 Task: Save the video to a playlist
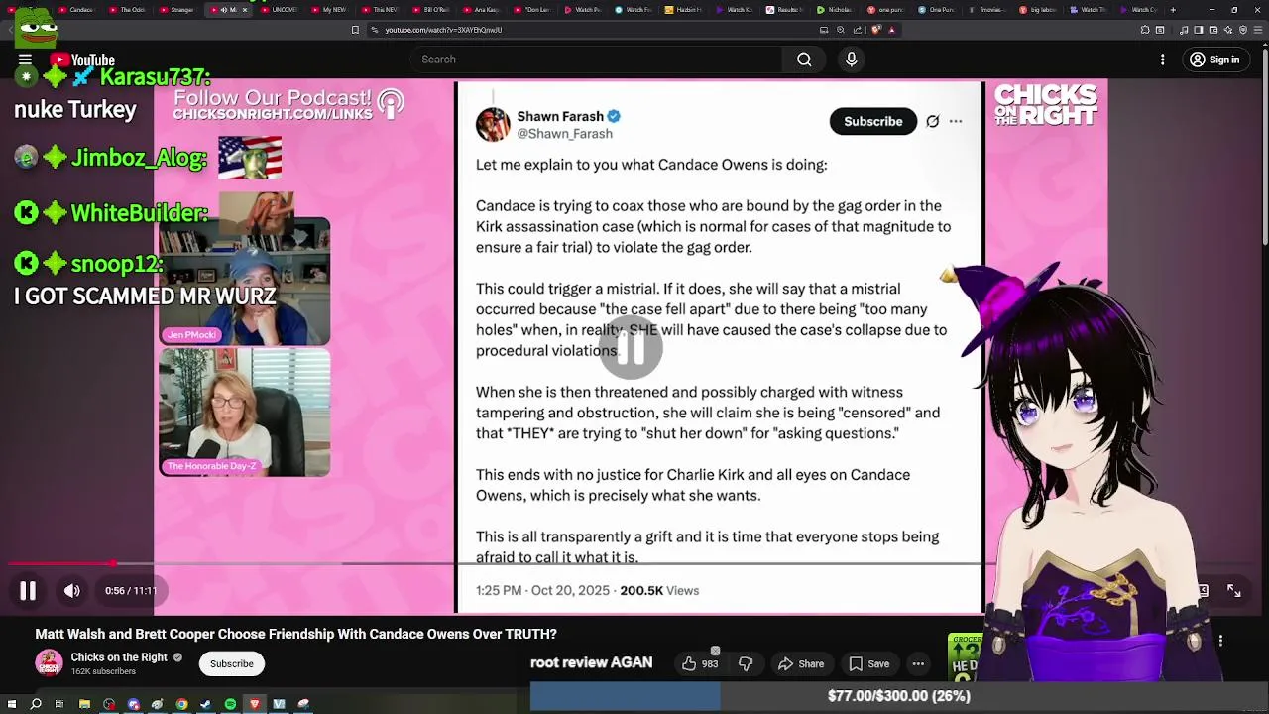point(868,664)
